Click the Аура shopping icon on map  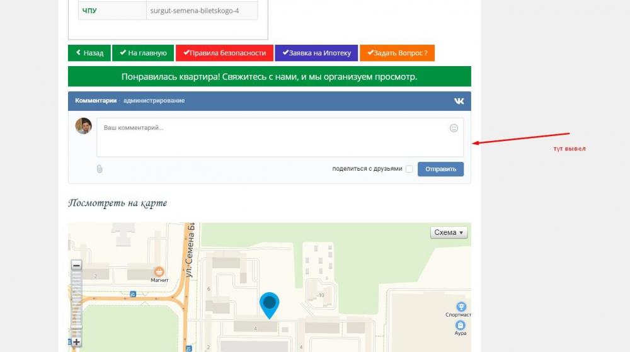(461, 325)
